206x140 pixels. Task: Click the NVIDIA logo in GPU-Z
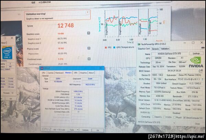pyautogui.click(x=196, y=62)
